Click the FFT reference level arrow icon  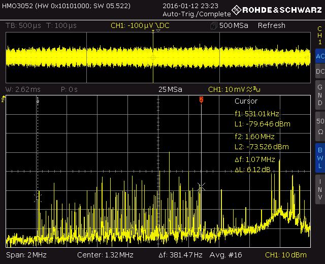tap(4, 100)
